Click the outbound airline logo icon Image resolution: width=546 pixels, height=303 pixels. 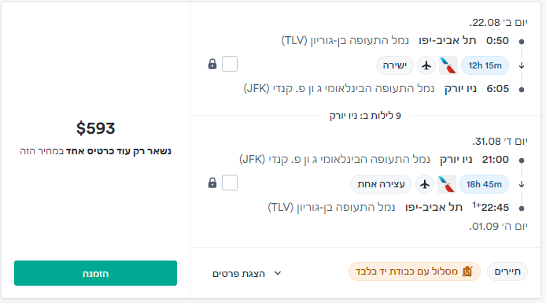(x=448, y=65)
